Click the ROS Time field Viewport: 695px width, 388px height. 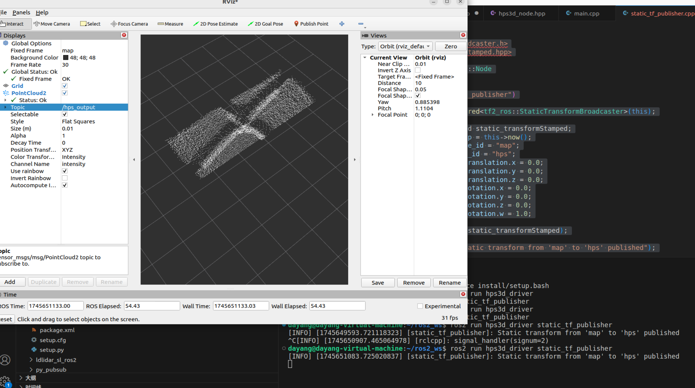[55, 306]
